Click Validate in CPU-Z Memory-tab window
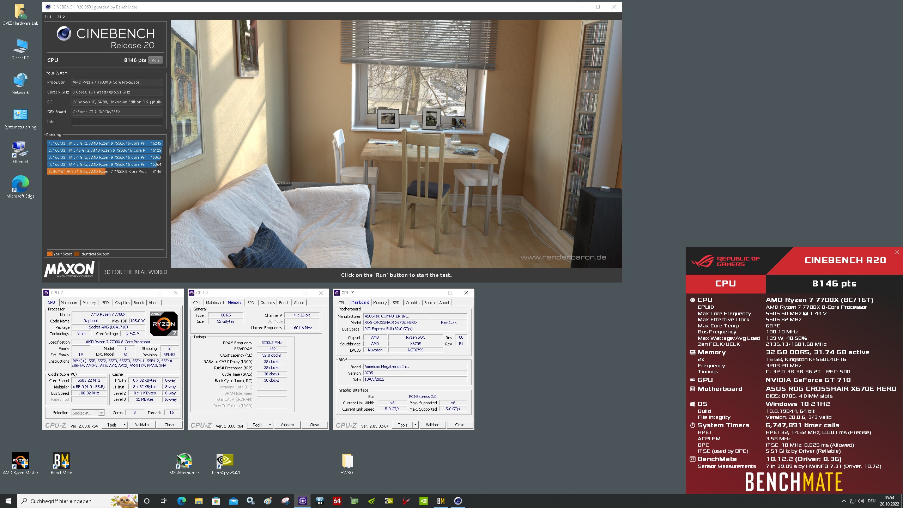 (287, 425)
